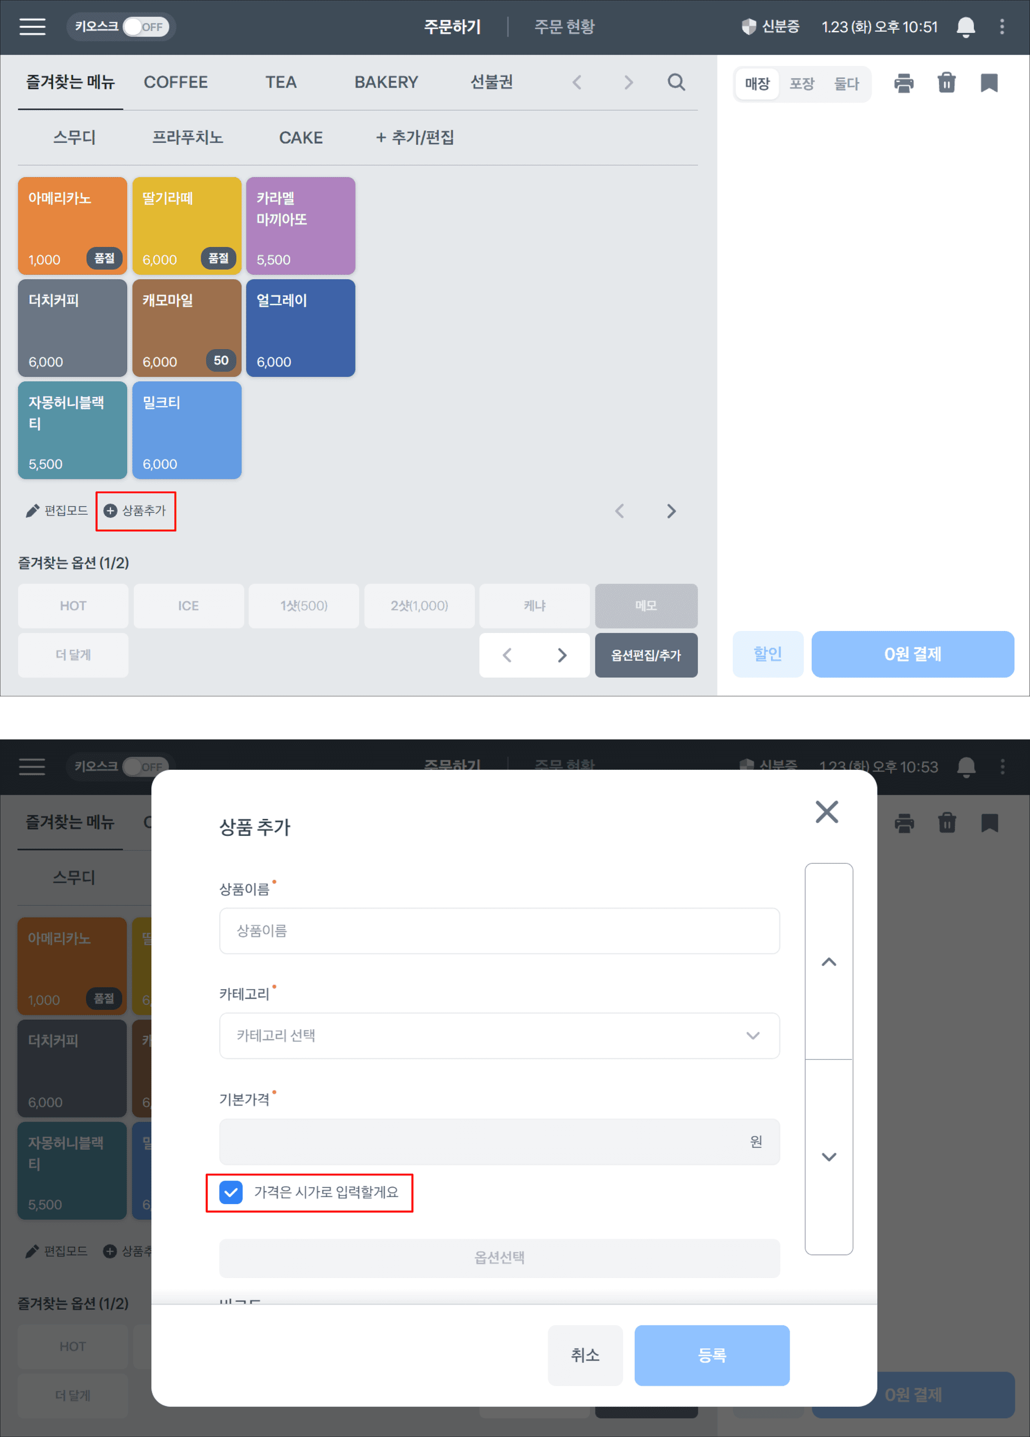Click the bookmark icon in top panel

pos(989,83)
